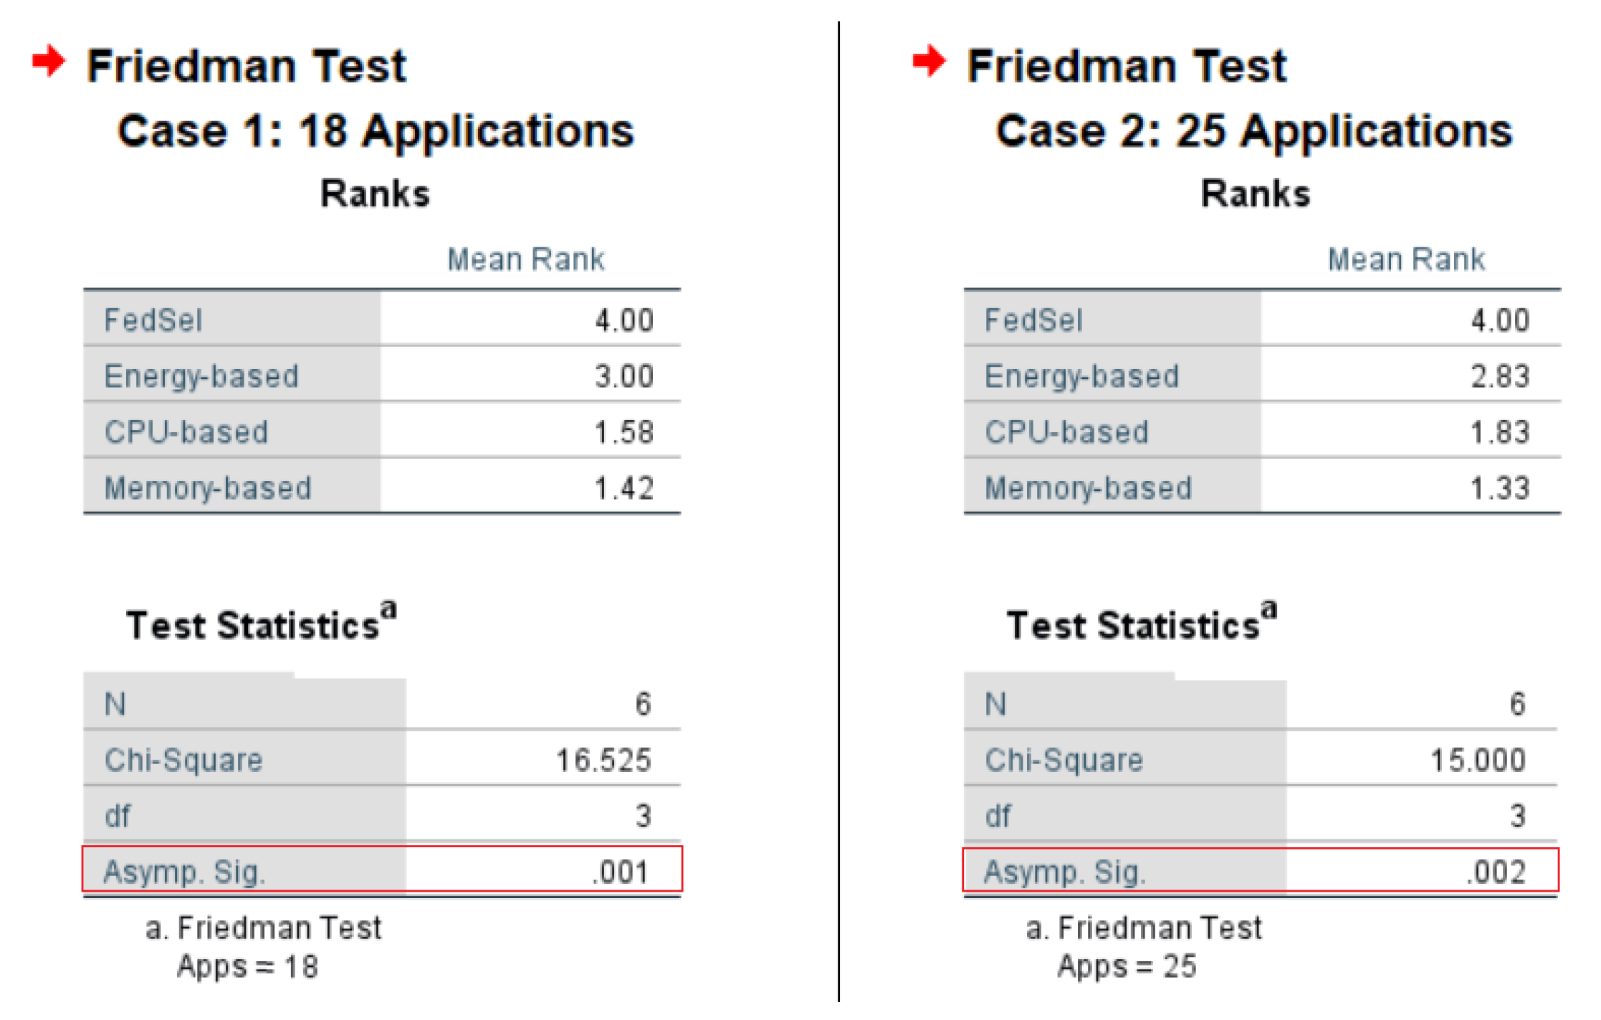
Task: Select Memory-based value 1.42 in Case 1
Action: pos(624,488)
